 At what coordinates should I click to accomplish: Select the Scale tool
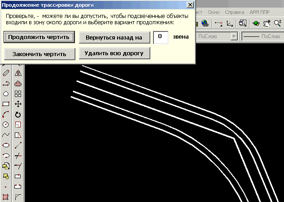pyautogui.click(x=18, y=125)
